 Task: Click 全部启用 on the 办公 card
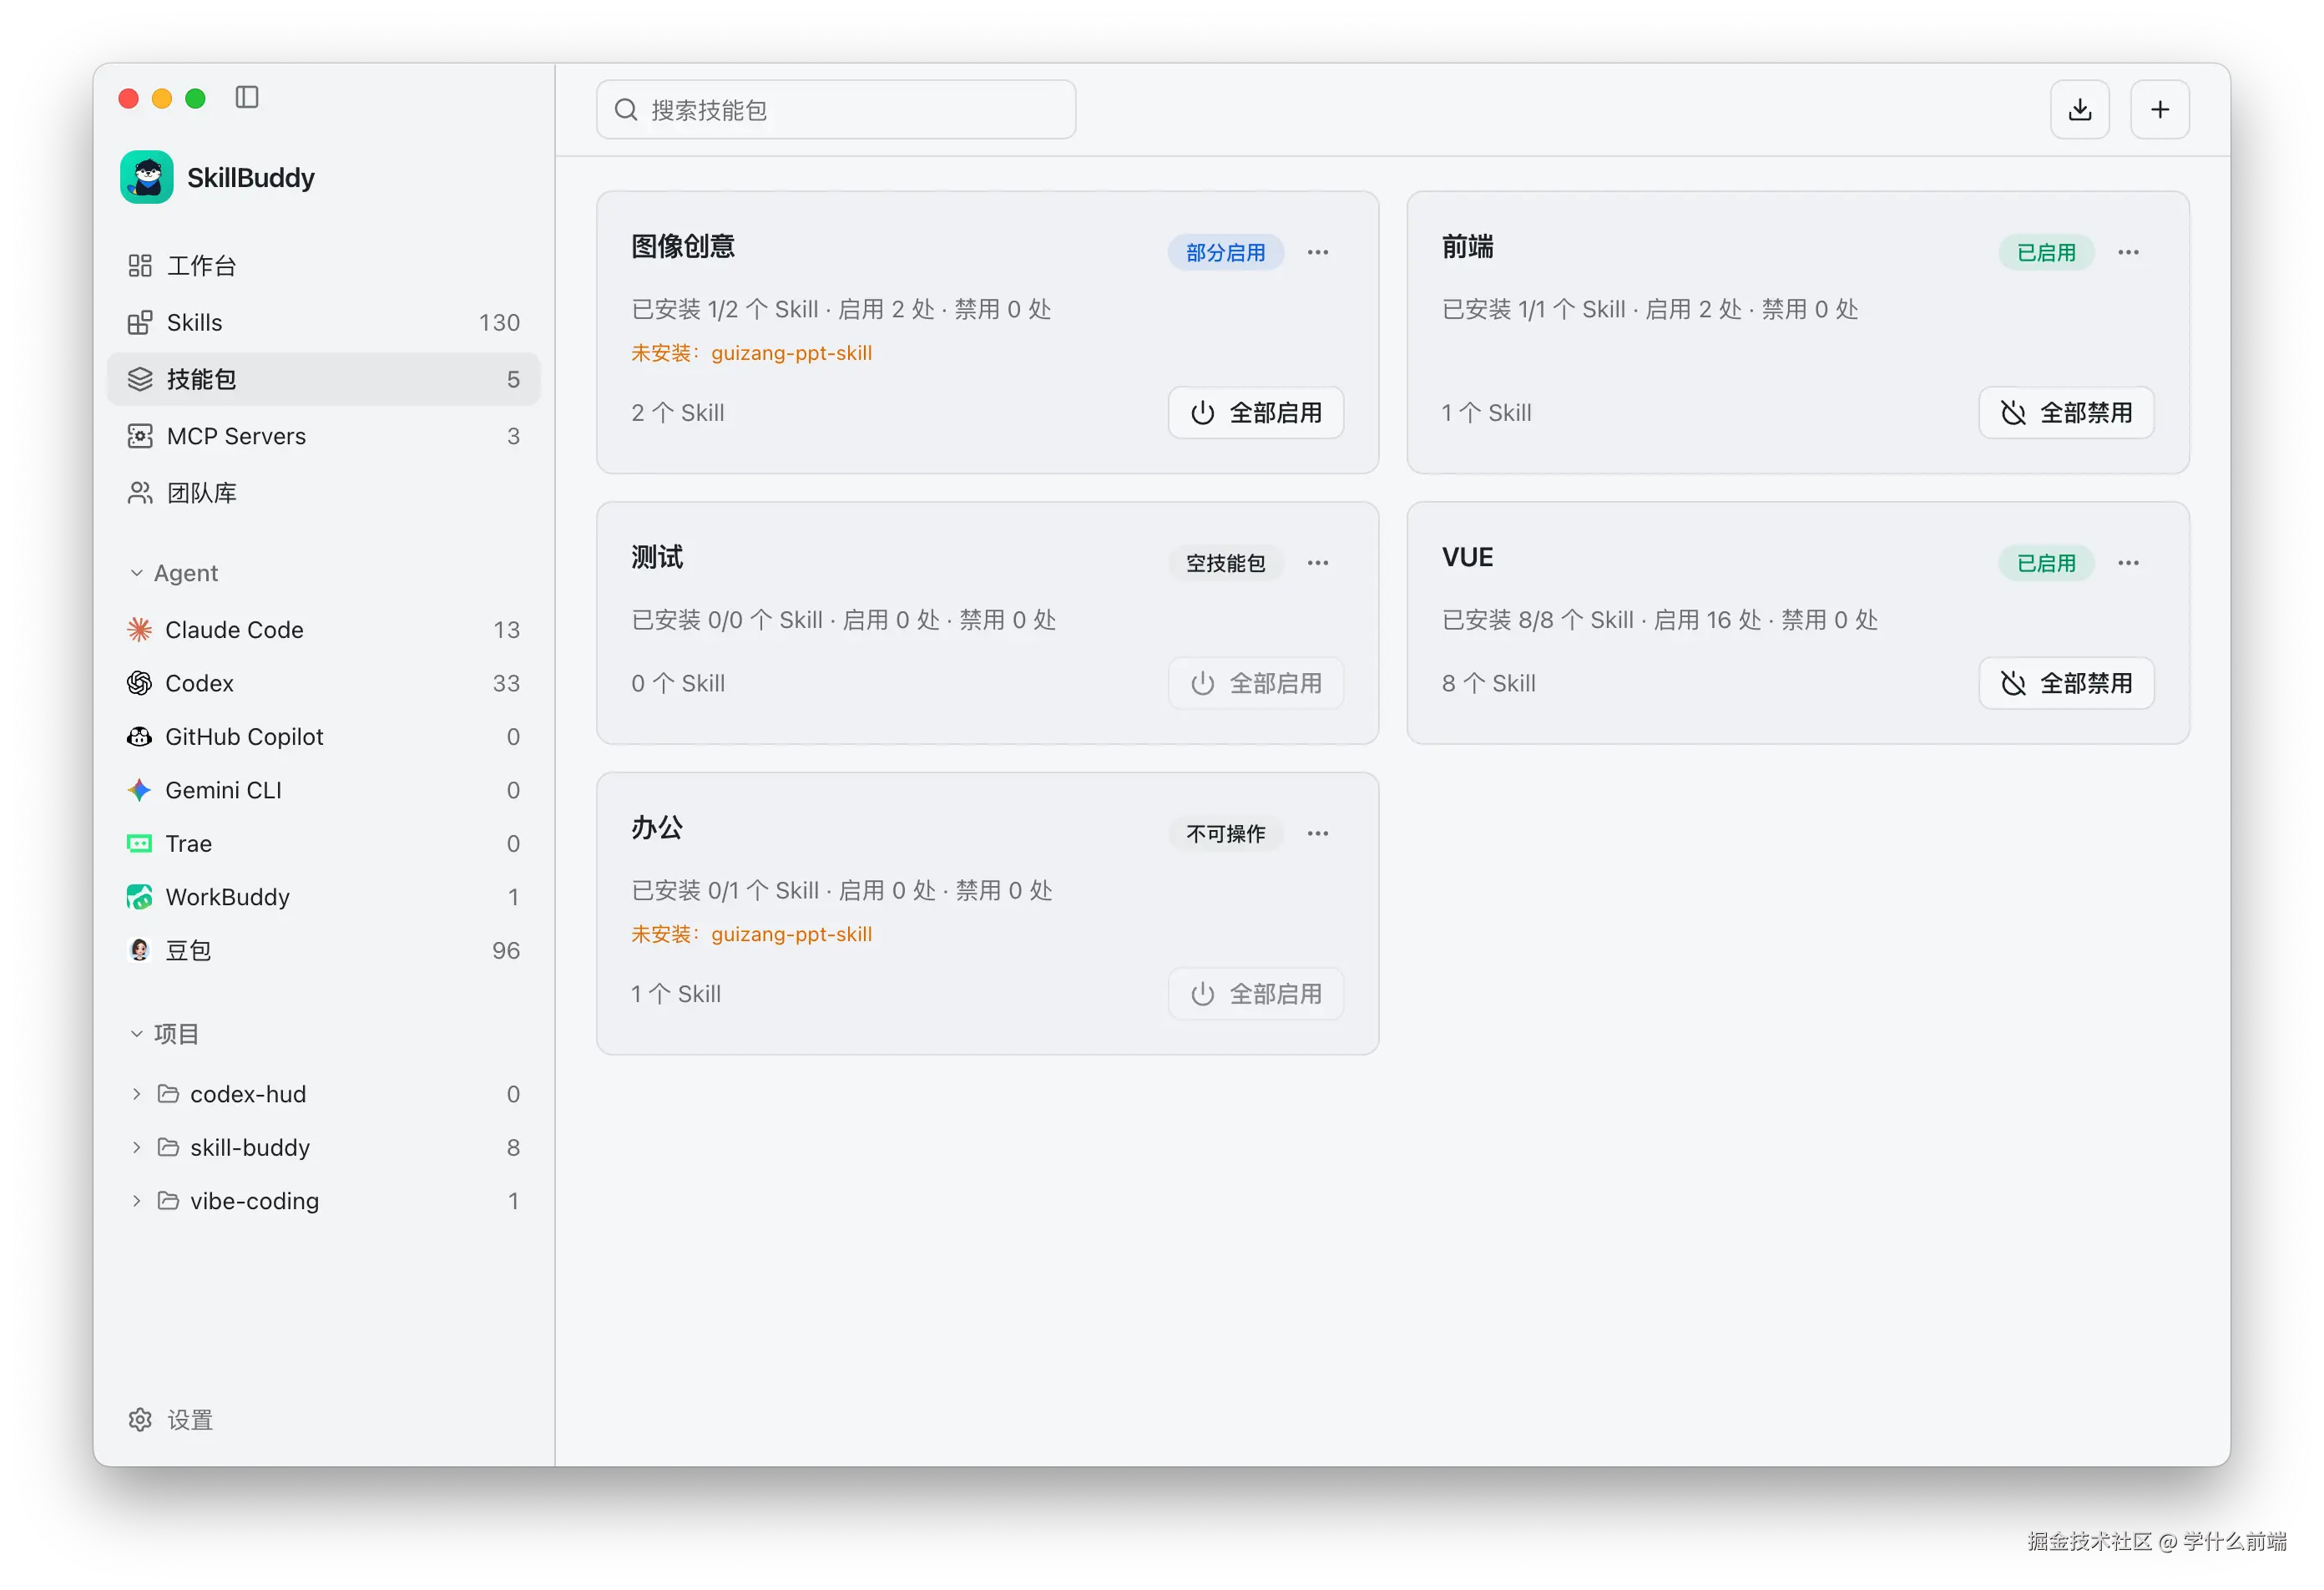point(1256,993)
